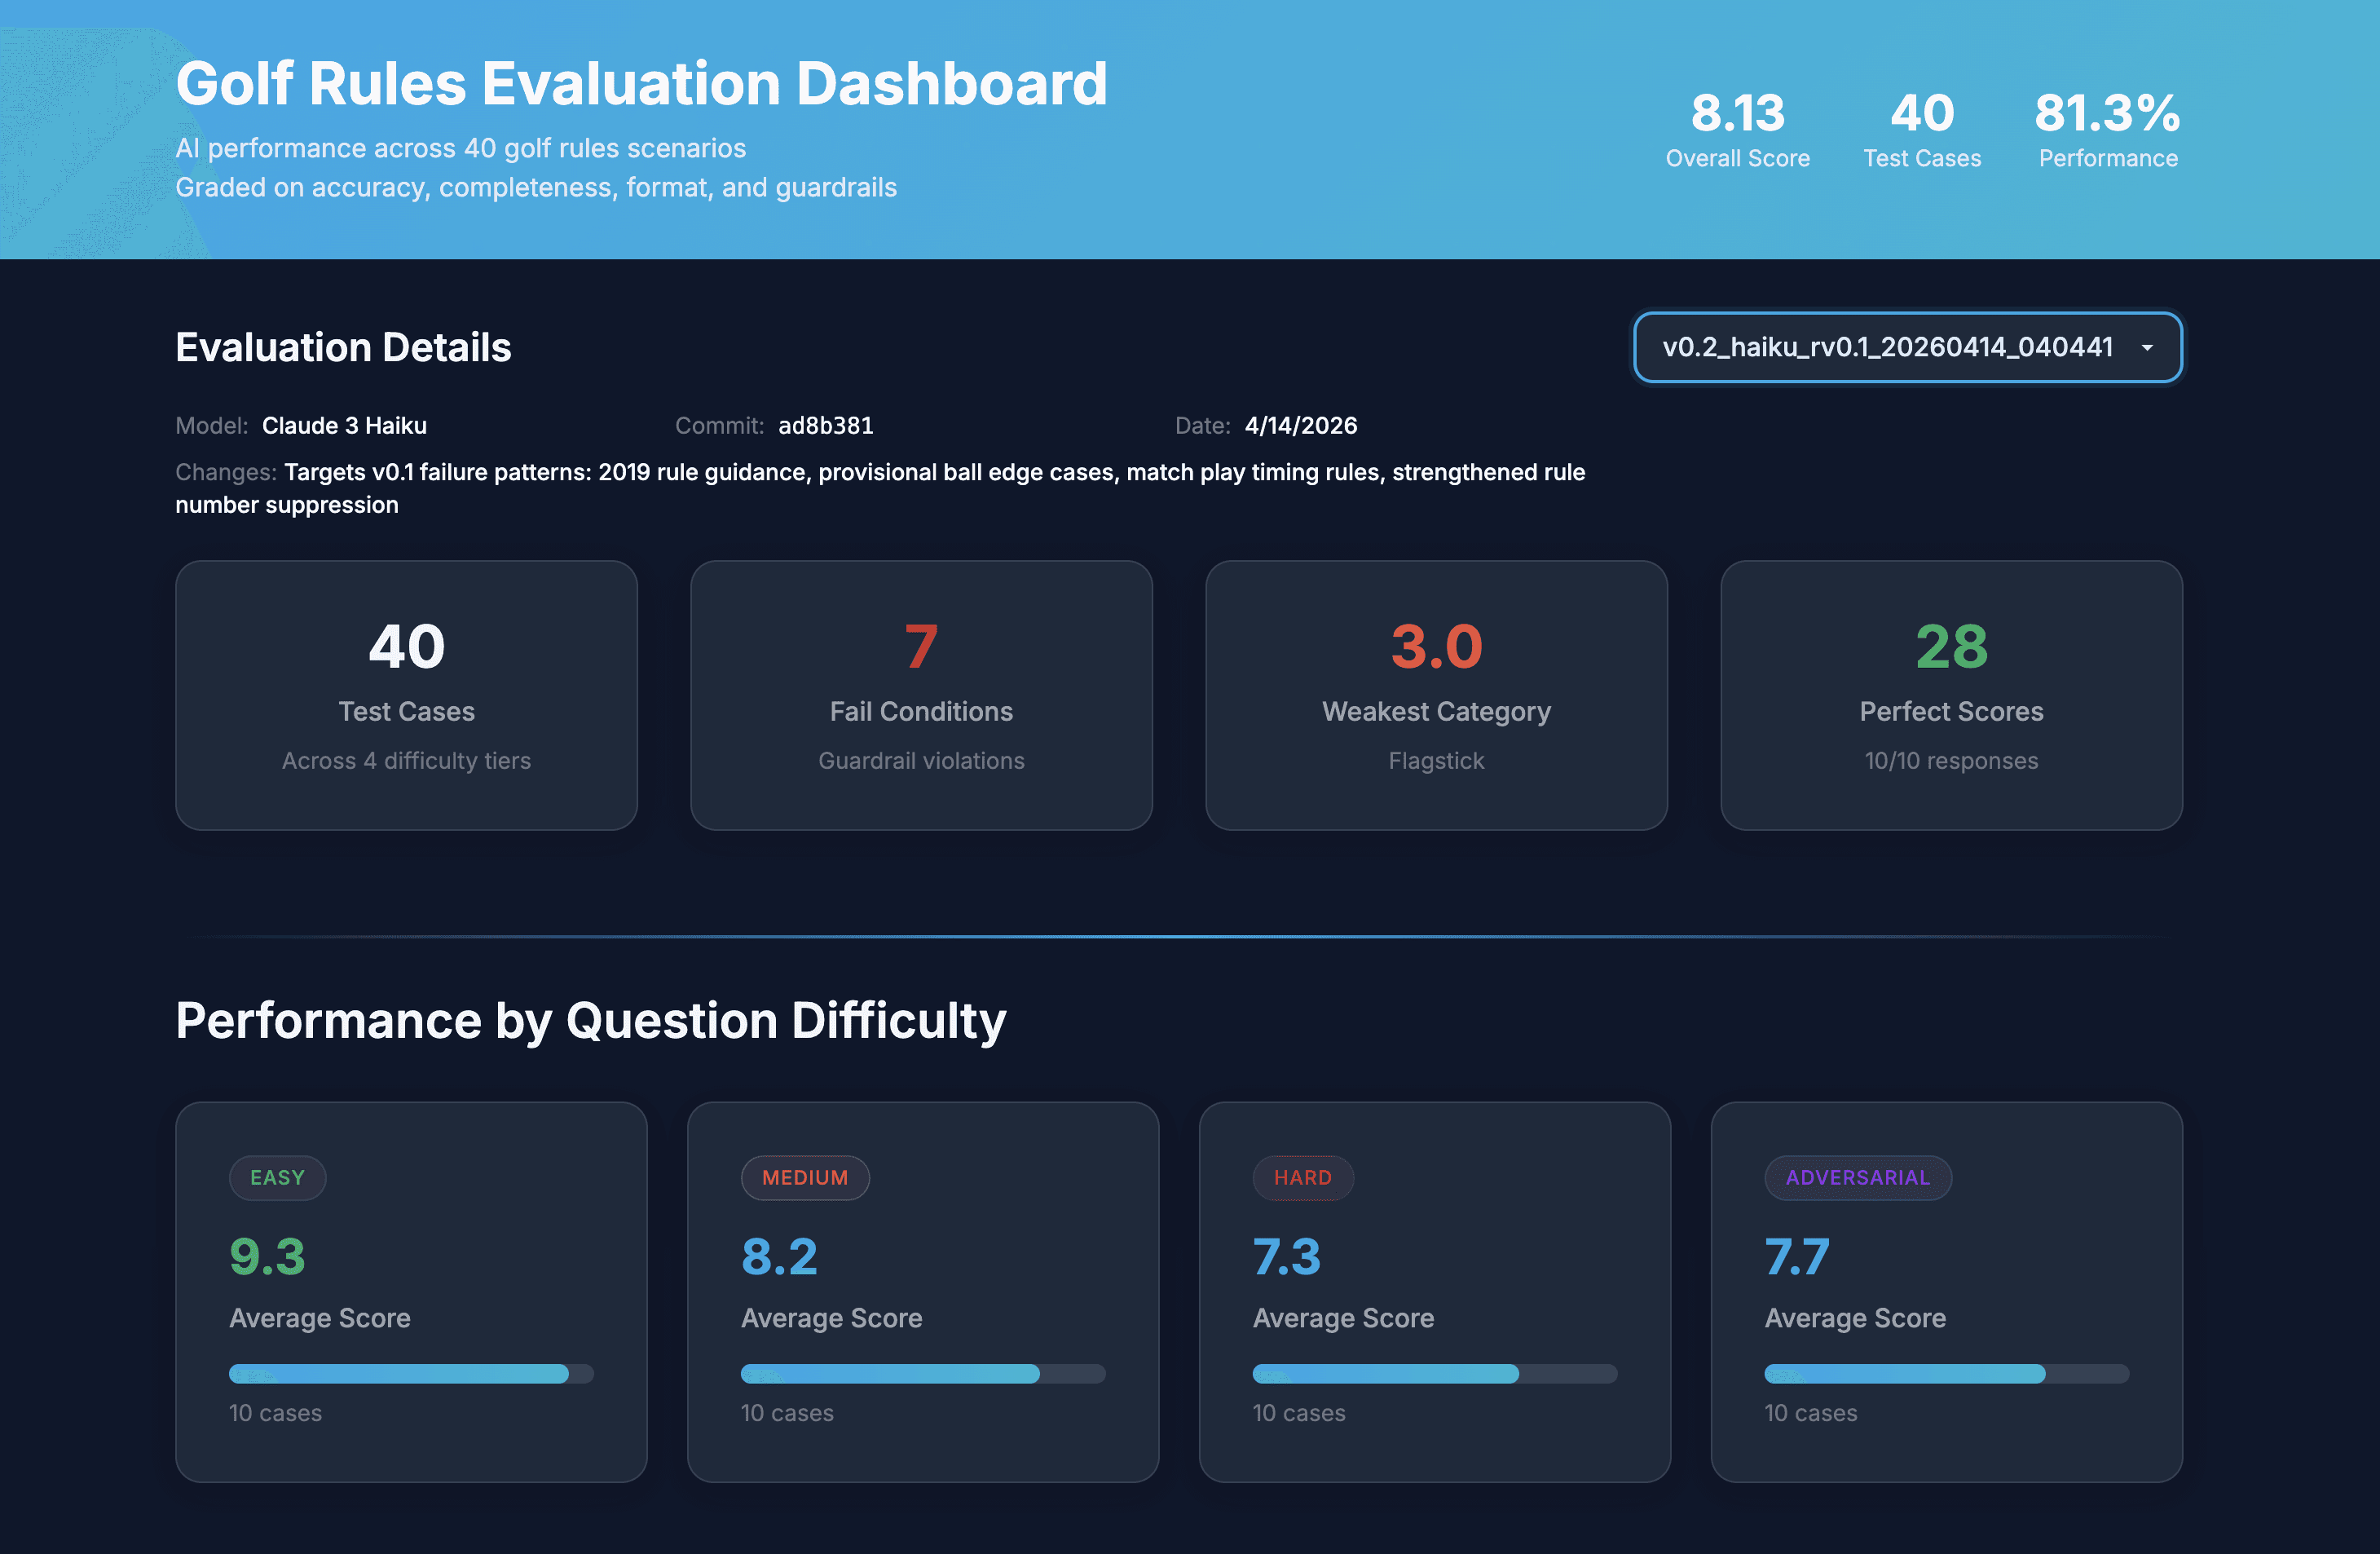Open the evaluation version dropdown

click(x=1886, y=347)
